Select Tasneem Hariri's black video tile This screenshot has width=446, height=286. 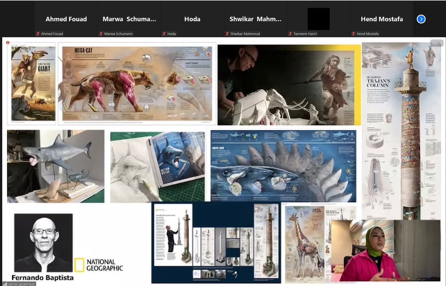pos(319,19)
